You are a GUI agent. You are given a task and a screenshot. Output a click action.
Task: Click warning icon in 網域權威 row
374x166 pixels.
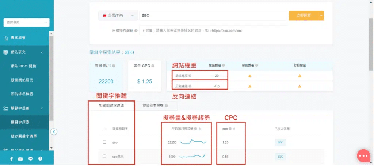tap(250, 76)
